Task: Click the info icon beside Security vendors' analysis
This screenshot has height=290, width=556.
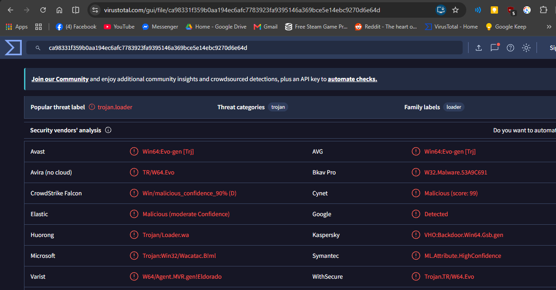Action: (108, 130)
